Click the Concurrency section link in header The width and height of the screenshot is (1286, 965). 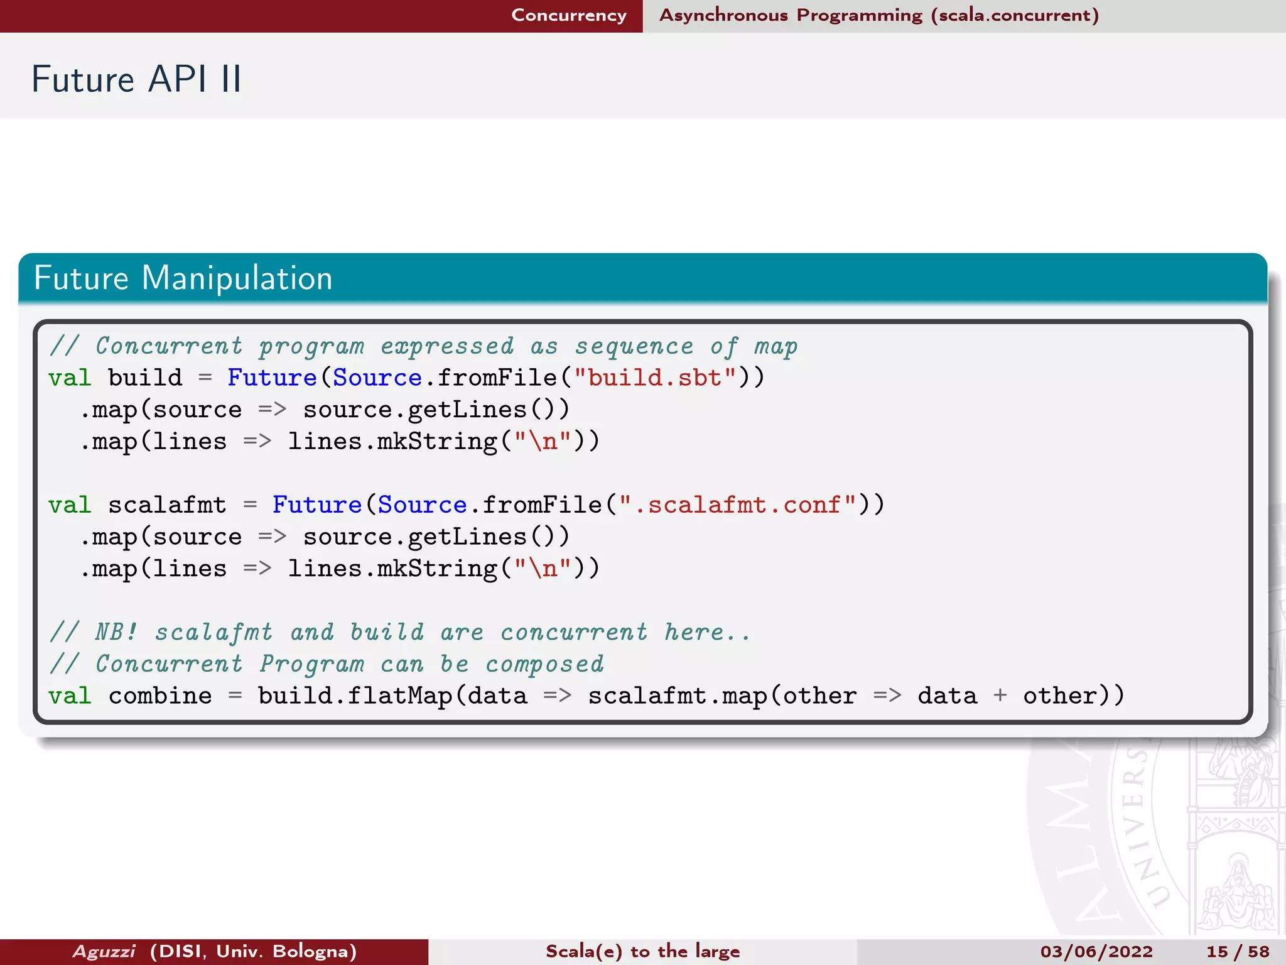tap(569, 15)
